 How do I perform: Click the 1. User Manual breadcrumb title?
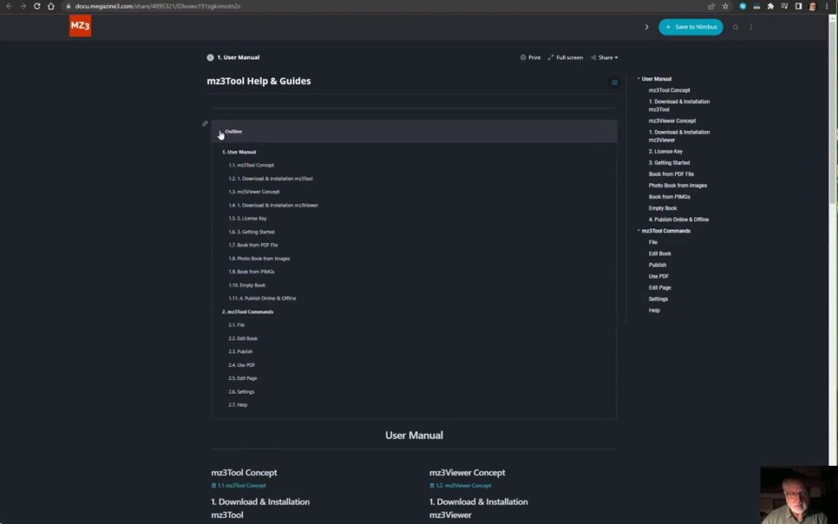[238, 57]
